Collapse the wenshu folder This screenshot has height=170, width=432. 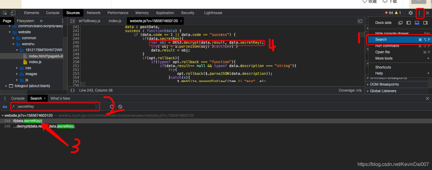click(14, 44)
